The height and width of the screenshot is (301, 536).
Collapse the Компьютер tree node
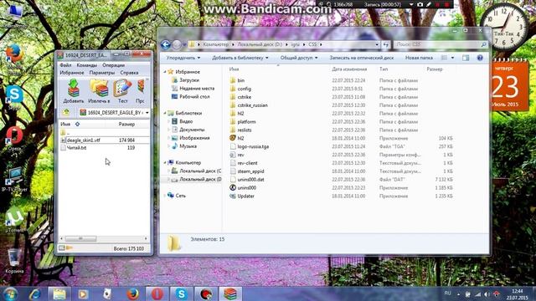point(165,163)
